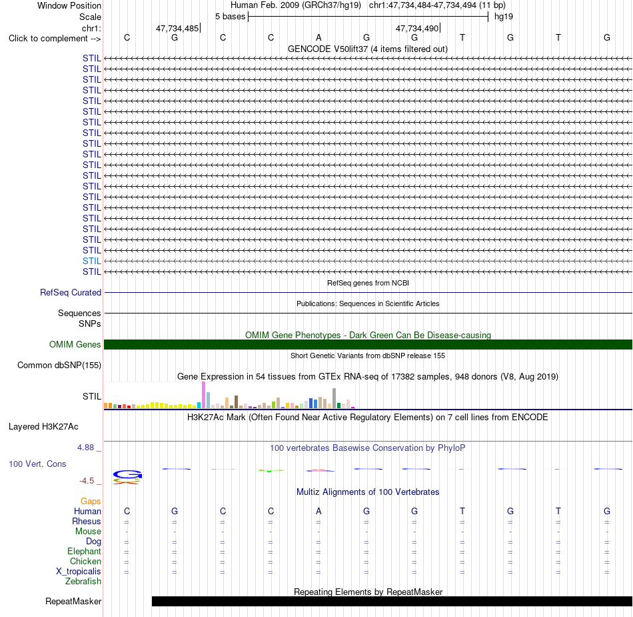Open the H3K27Ac Mark track title
The height and width of the screenshot is (617, 633).
point(368,417)
